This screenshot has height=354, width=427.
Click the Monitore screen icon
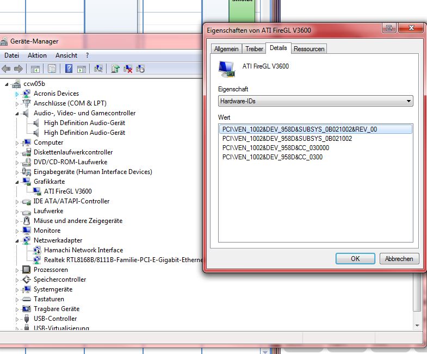(27, 231)
